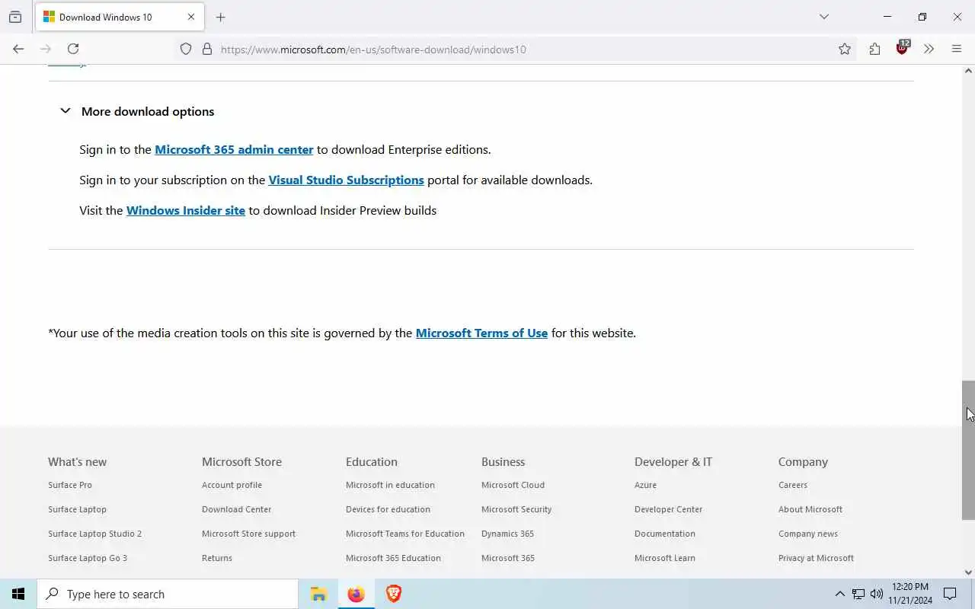Image resolution: width=975 pixels, height=609 pixels.
Task: Open Dynamics 365 footer link
Action: [x=507, y=534]
